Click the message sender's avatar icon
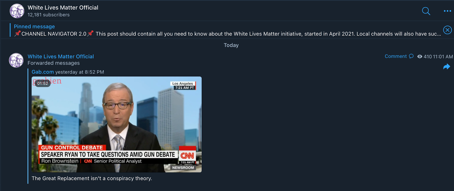 pos(16,60)
